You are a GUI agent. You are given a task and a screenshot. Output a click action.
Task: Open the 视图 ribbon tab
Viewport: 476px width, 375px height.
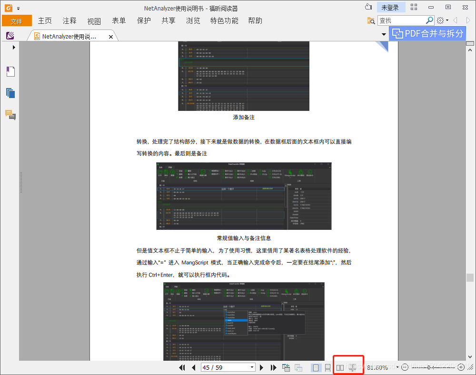(x=94, y=21)
